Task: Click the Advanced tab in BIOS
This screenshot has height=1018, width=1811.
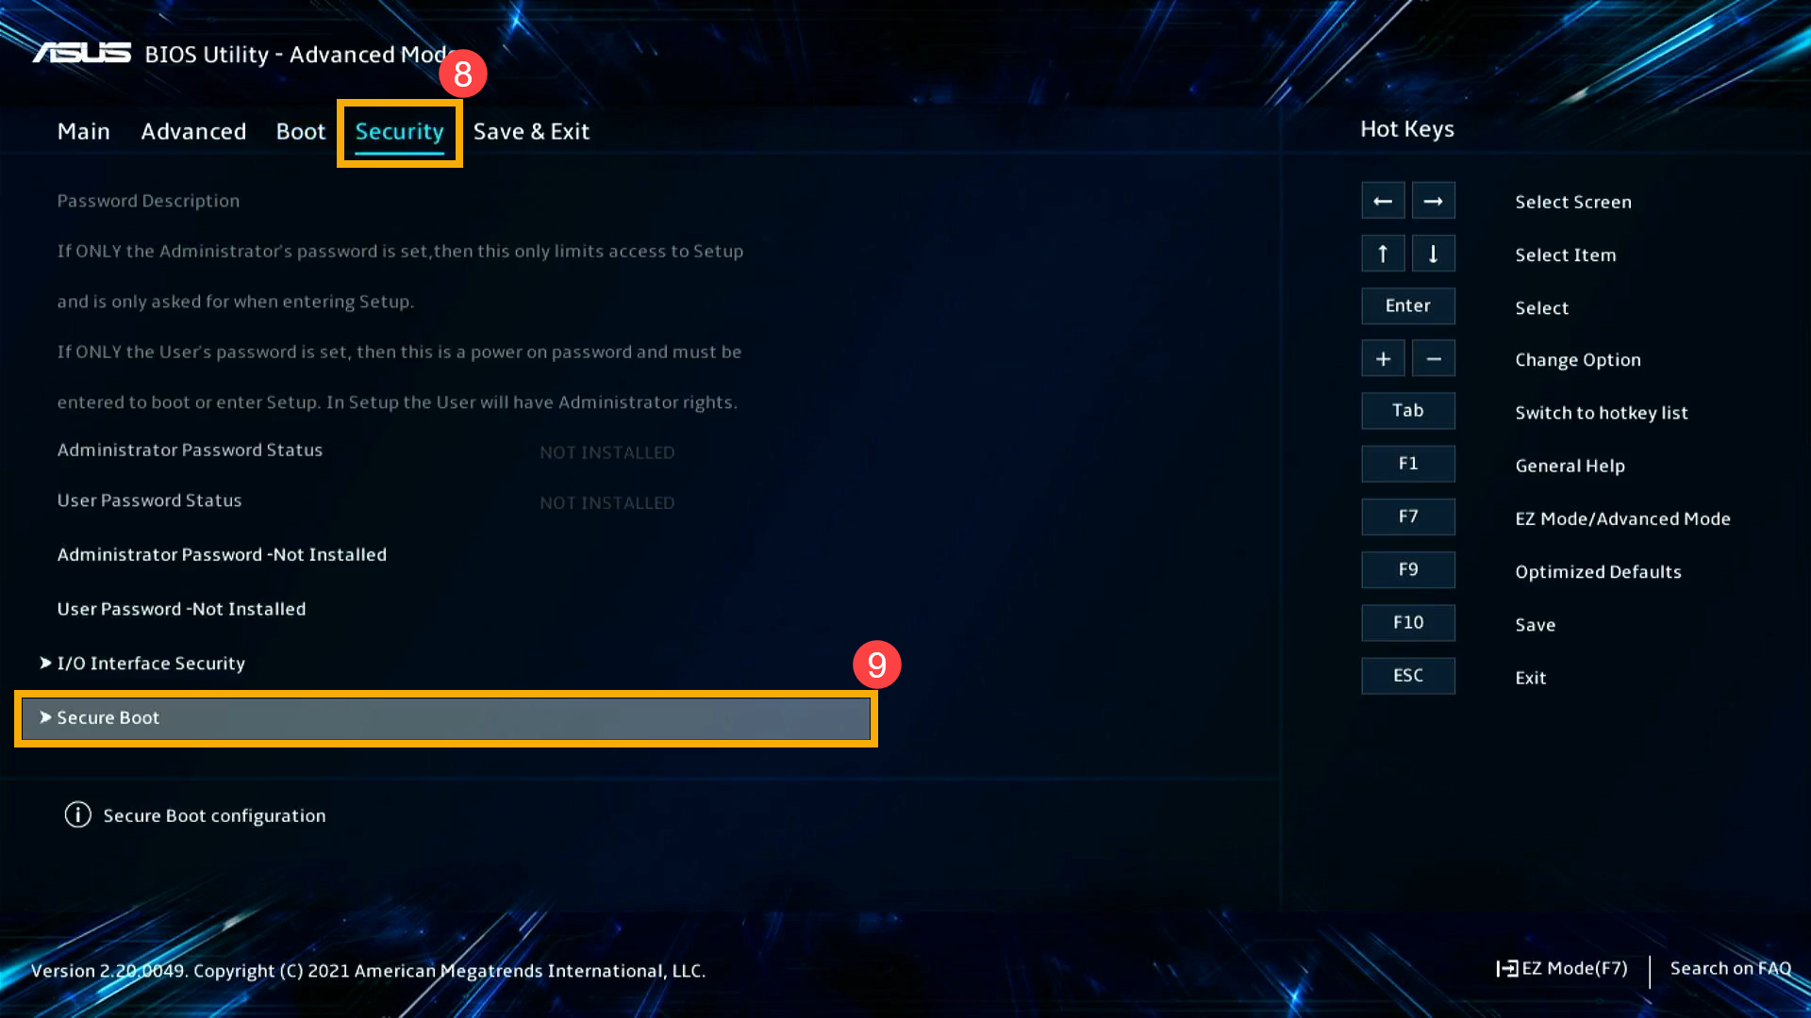Action: click(x=192, y=130)
